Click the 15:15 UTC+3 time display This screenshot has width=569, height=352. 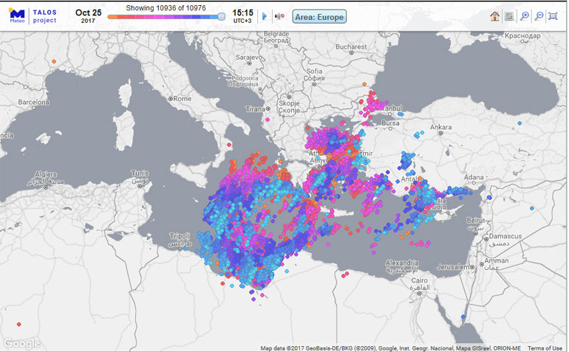pos(242,15)
